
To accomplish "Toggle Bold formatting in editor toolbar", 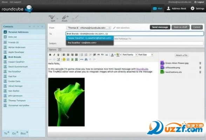I will (x=50, y=55).
